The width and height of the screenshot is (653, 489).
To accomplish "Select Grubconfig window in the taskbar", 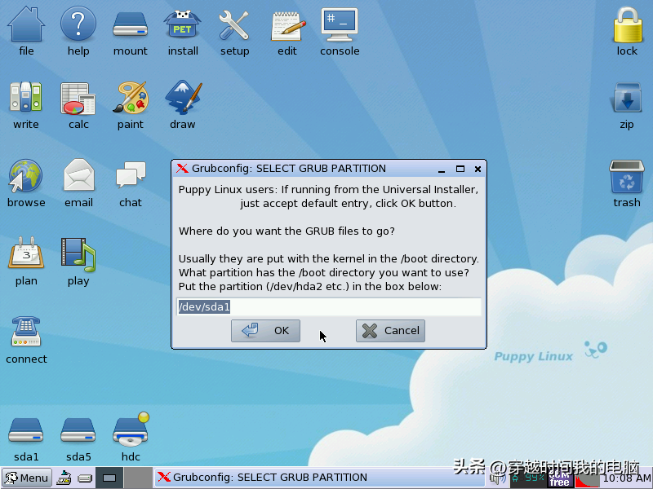I will click(x=319, y=478).
